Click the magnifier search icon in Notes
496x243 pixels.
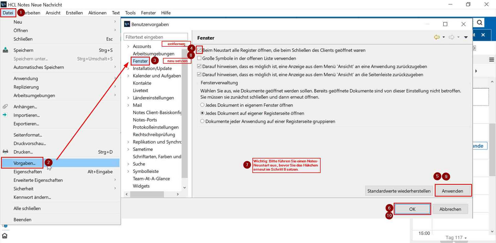click(x=479, y=23)
